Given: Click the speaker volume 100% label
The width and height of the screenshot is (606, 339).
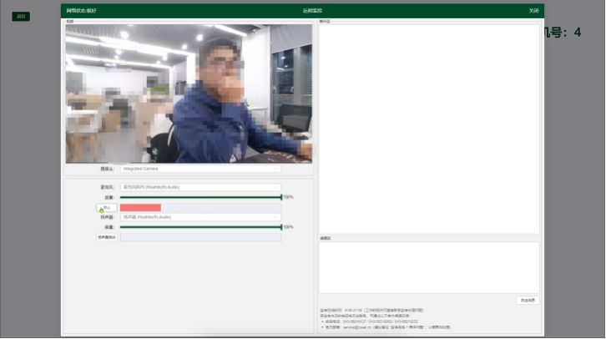Looking at the screenshot, I should [288, 227].
